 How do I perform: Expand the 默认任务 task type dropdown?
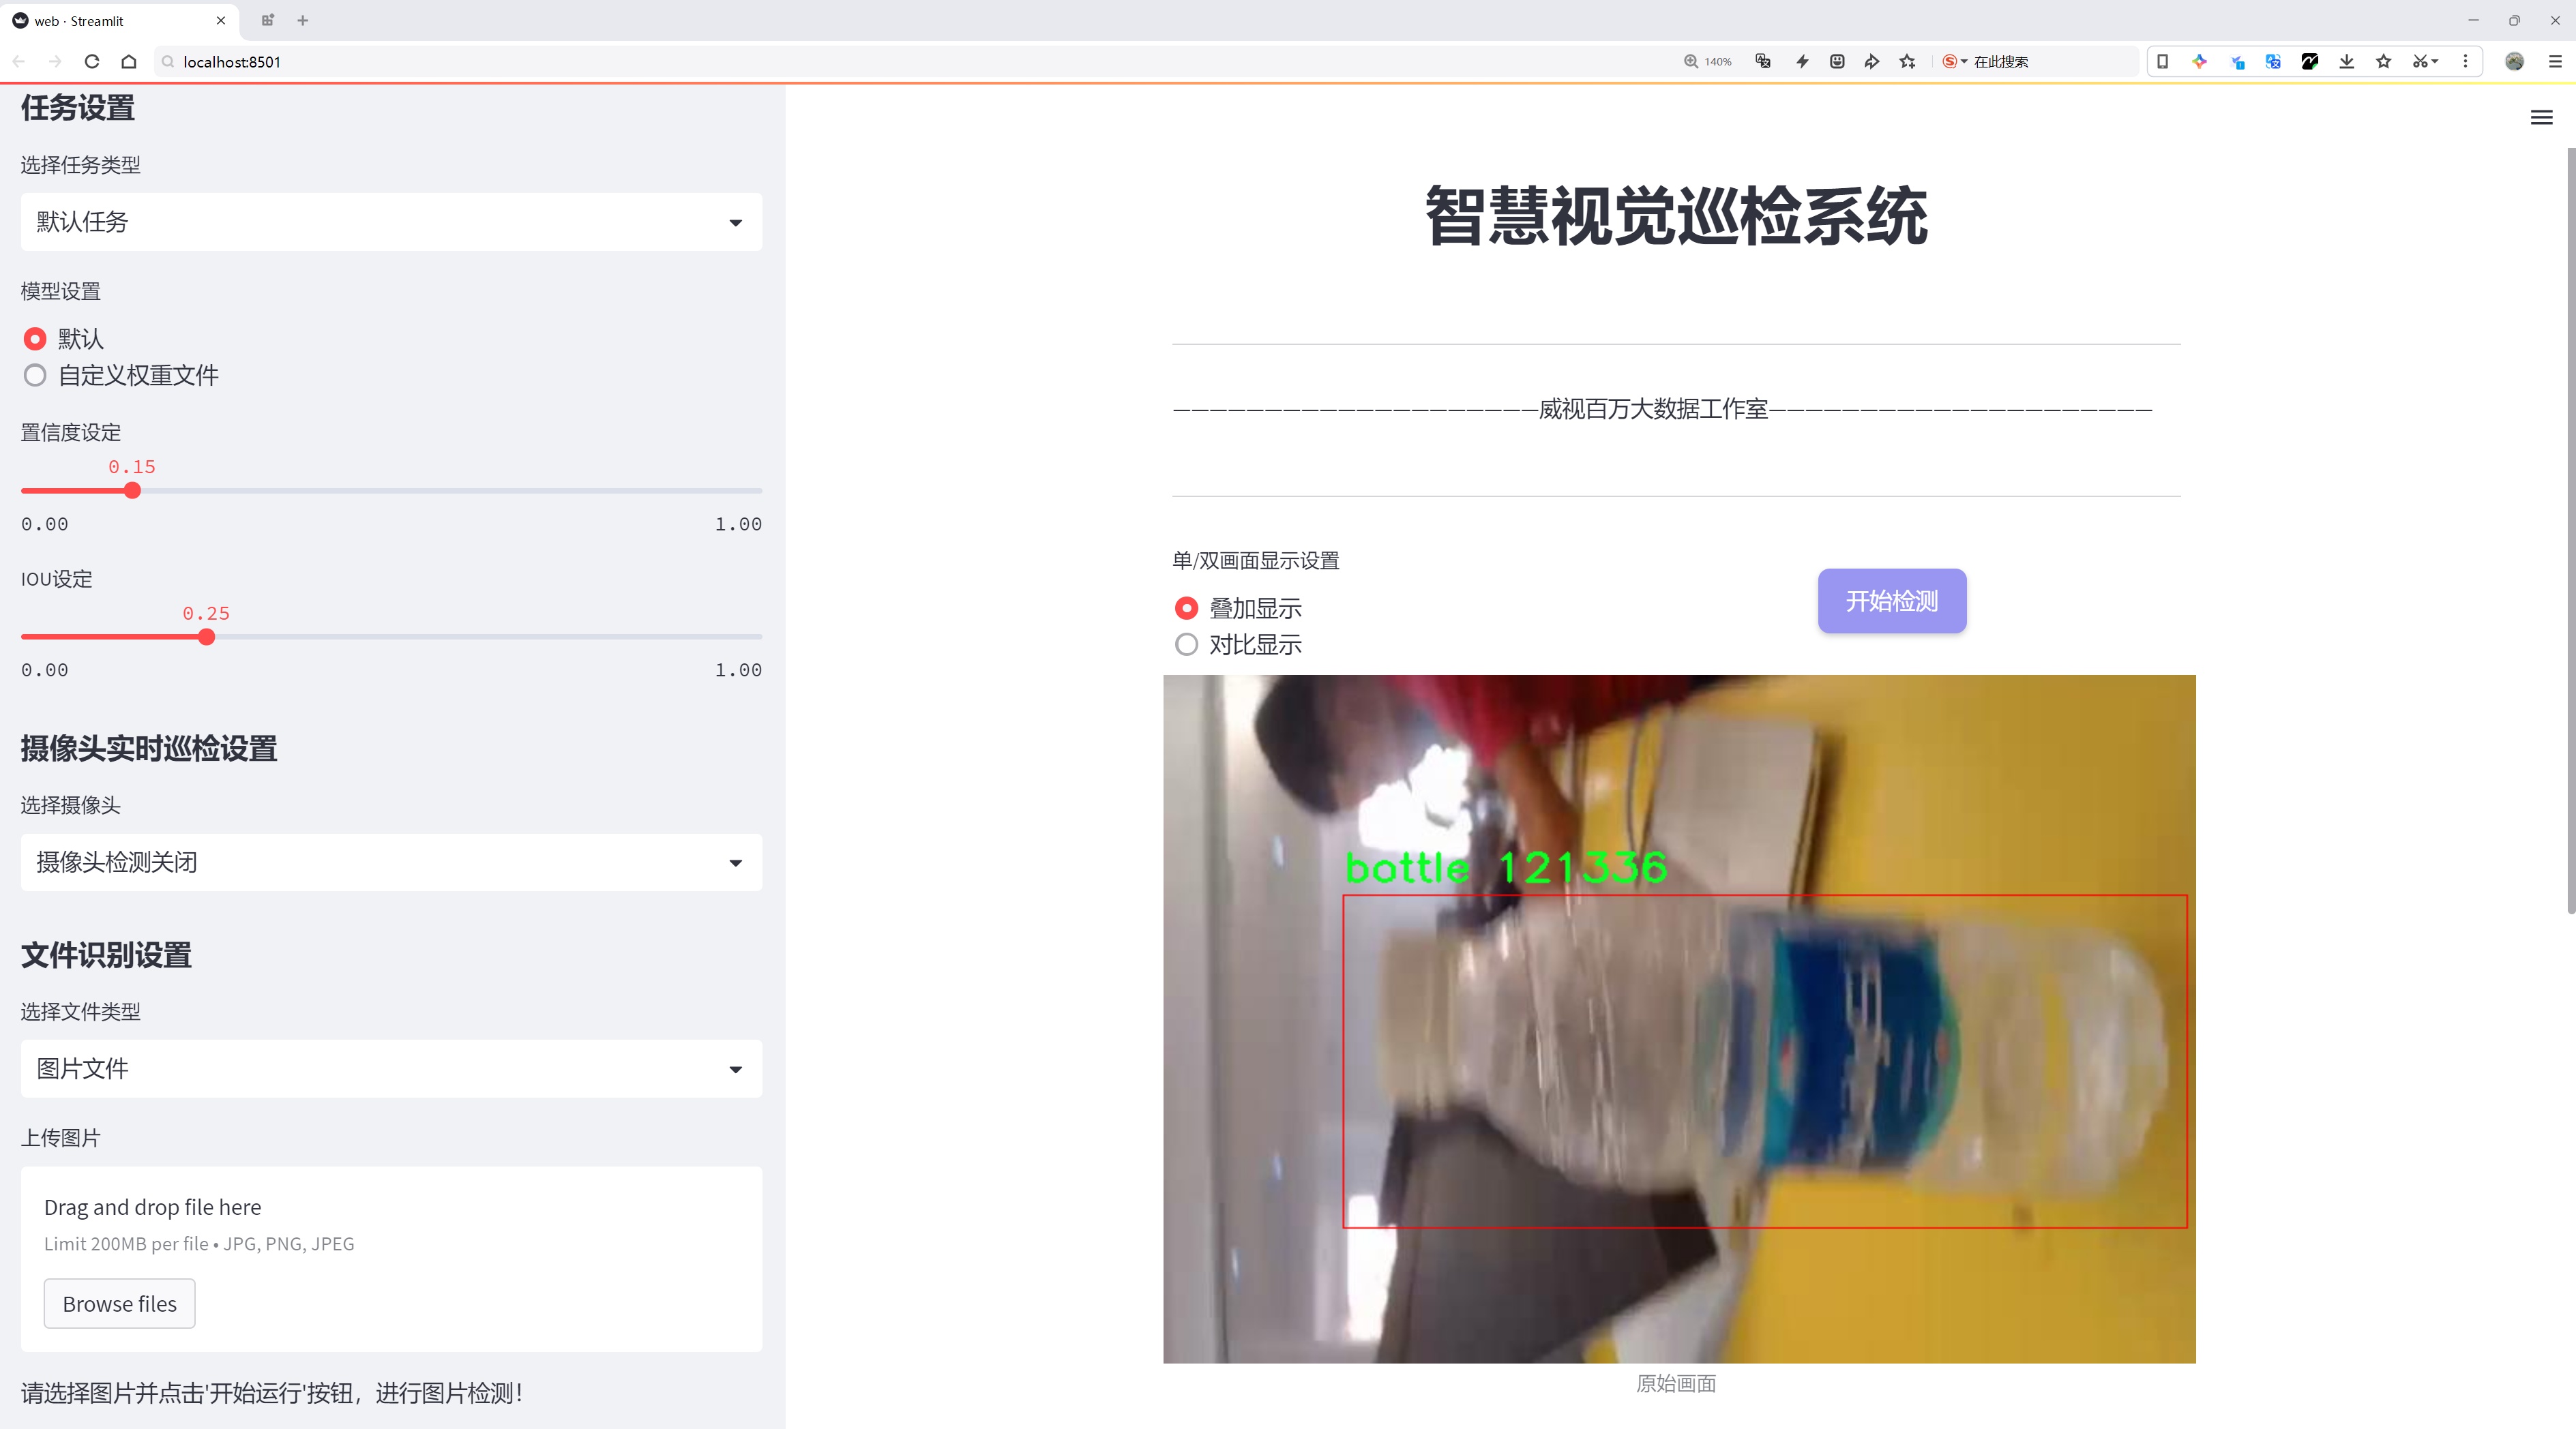pos(391,222)
